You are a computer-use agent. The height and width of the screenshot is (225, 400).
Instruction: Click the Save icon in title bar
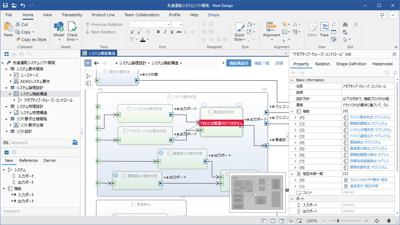(5, 5)
